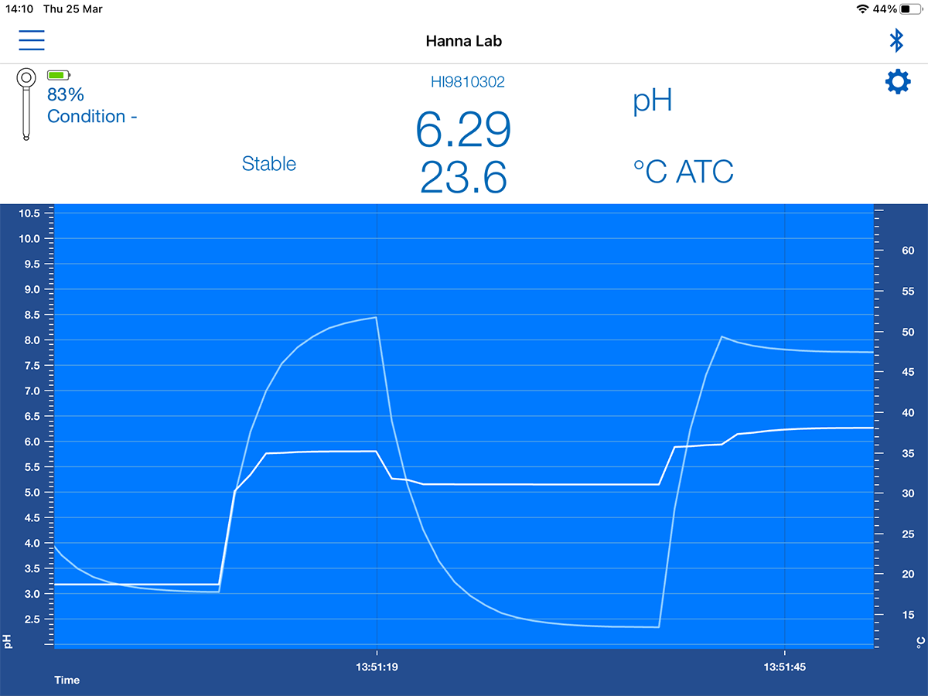This screenshot has width=928, height=696.
Task: Tap the 83% probe battery percentage
Action: click(66, 95)
